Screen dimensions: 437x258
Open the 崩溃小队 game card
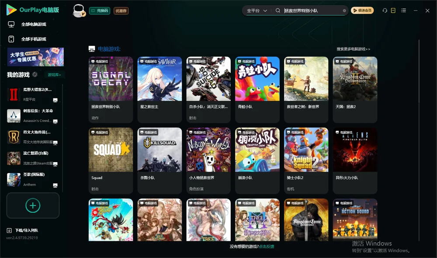(257, 161)
